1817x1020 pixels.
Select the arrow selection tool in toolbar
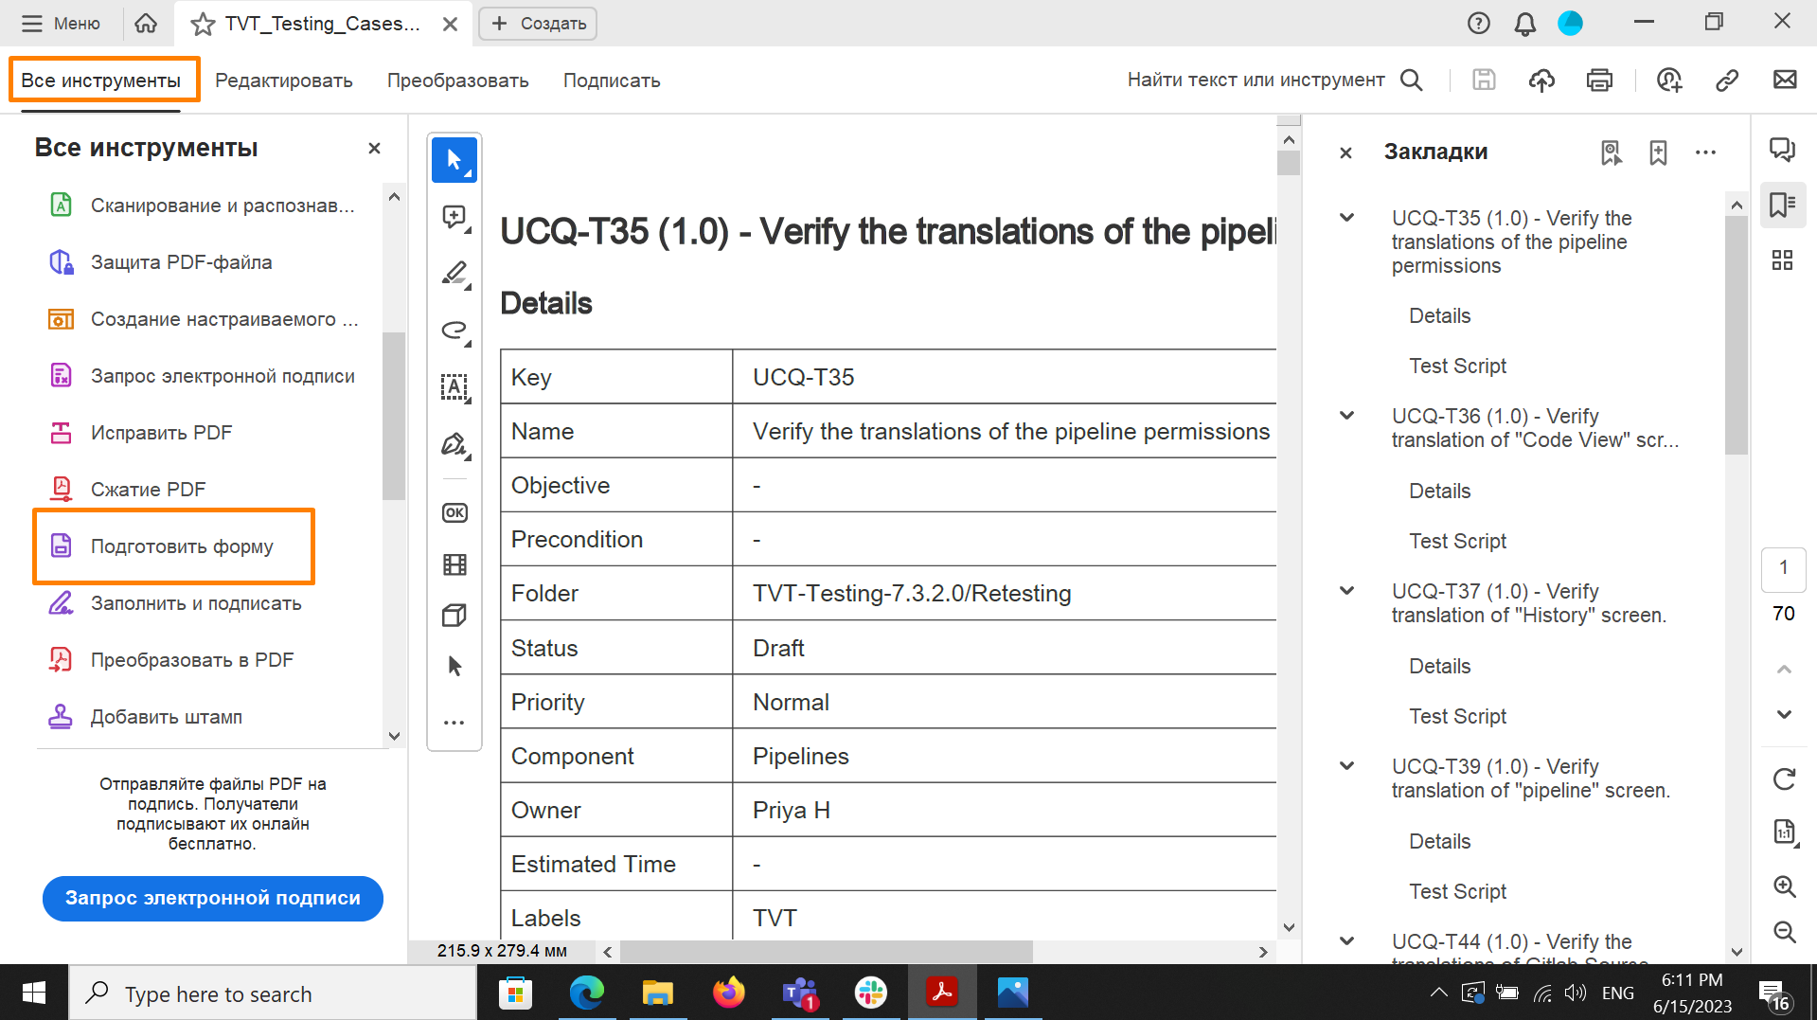pyautogui.click(x=454, y=160)
